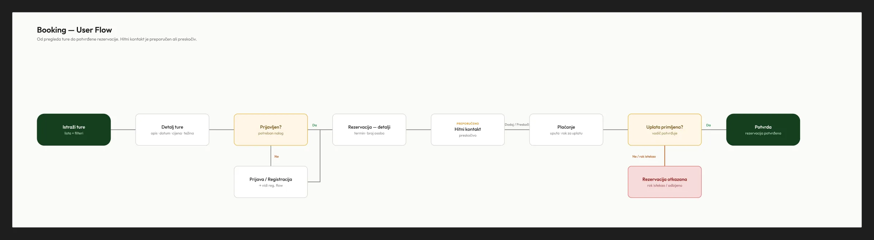Select the 'rok istekao / odbijeno' caption
This screenshot has height=240, width=874.
pos(665,185)
